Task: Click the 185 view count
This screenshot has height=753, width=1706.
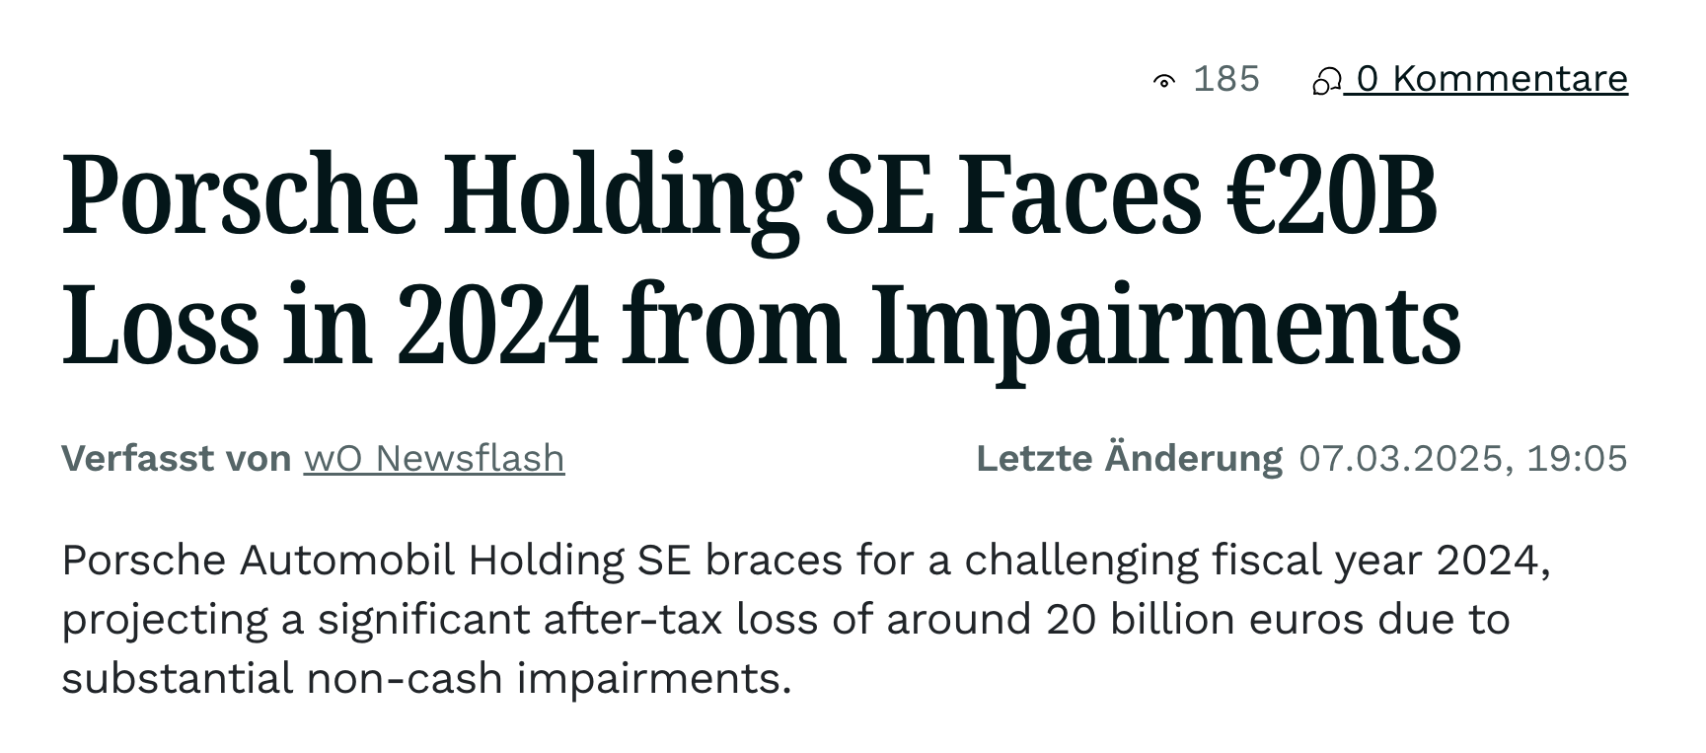Action: click(x=1226, y=79)
